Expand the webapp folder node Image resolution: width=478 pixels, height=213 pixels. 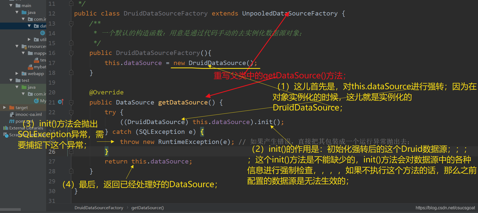(17, 74)
